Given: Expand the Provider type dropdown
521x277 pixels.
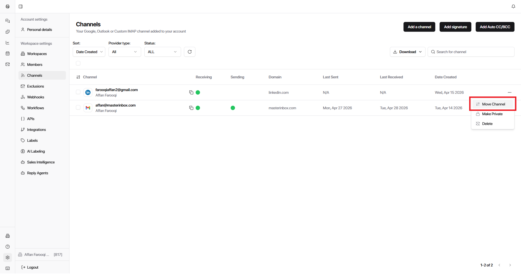Looking at the screenshot, I should (125, 52).
